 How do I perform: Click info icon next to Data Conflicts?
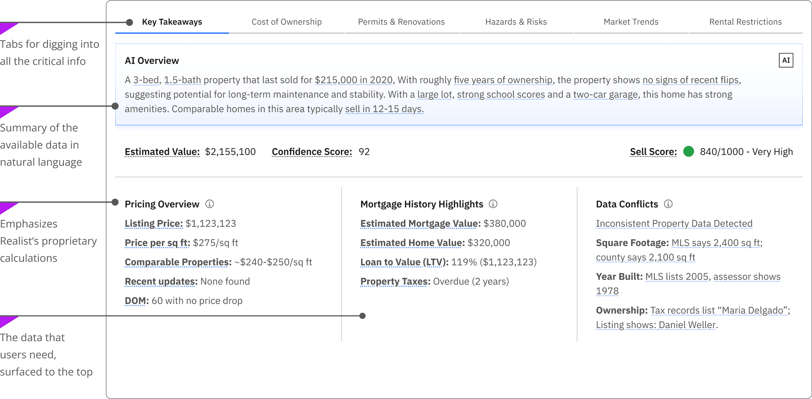click(x=668, y=204)
